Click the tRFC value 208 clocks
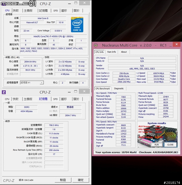 [x=54, y=150]
